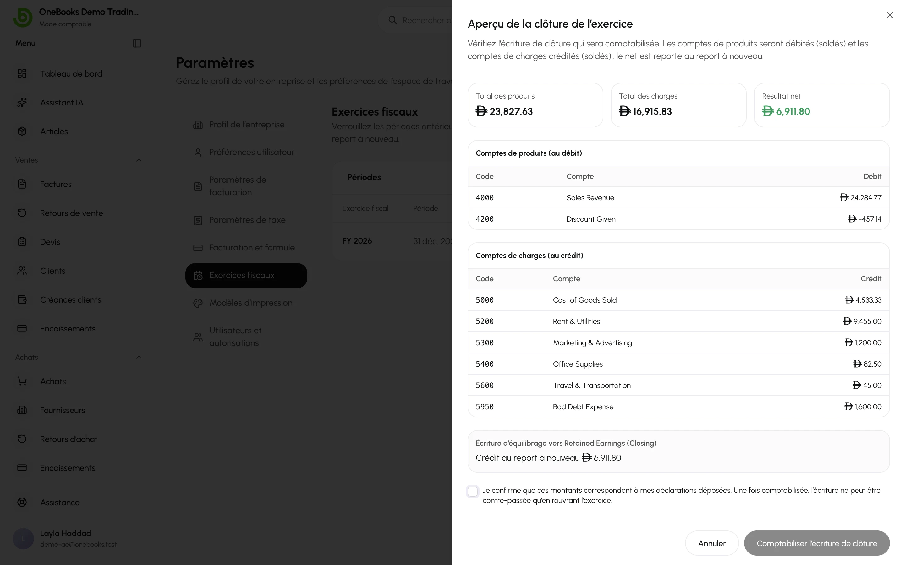Select the Paramètres de taxe settings tab

point(246,220)
